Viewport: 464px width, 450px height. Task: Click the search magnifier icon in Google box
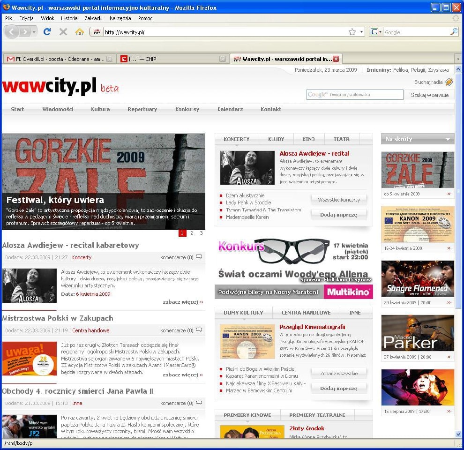[x=453, y=32]
